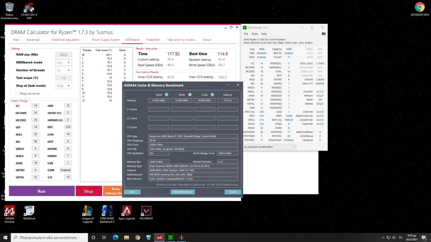This screenshot has height=242, width=431.
Task: Click Draw Latency Graph button
Action: coord(113,191)
